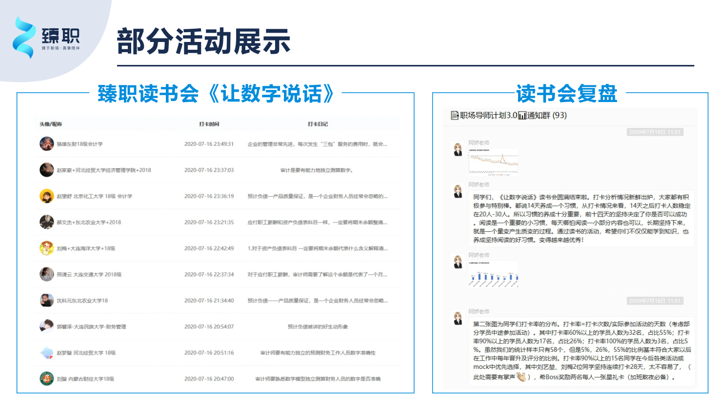Image resolution: width=724 pixels, height=407 pixels.
Task: Select nickname 邢潇云 大连交通大学 2018级
Action: 89,275
